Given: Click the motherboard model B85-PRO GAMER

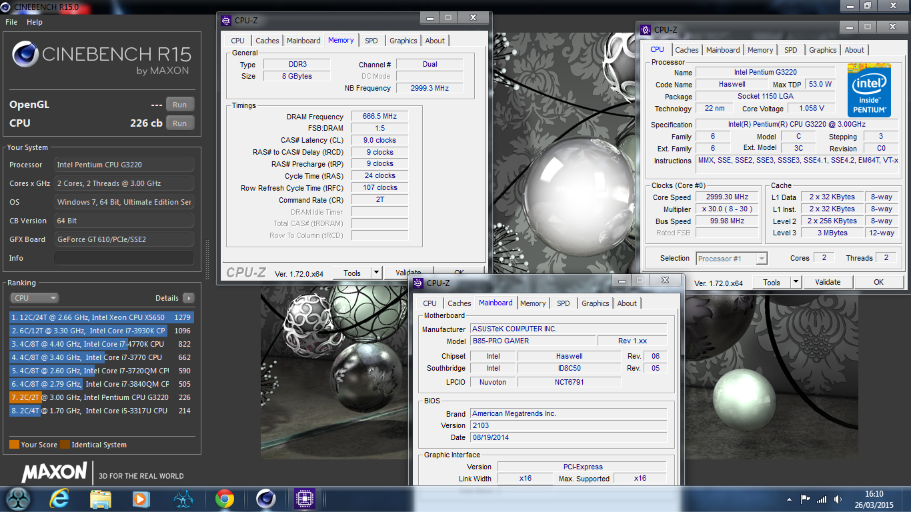Looking at the screenshot, I should [533, 341].
